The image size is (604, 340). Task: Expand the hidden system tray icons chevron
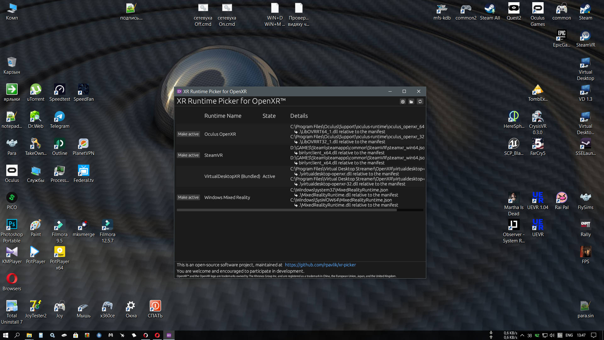(x=522, y=335)
